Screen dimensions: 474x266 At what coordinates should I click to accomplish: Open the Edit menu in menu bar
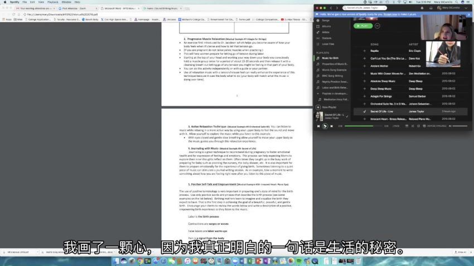click(x=32, y=2)
